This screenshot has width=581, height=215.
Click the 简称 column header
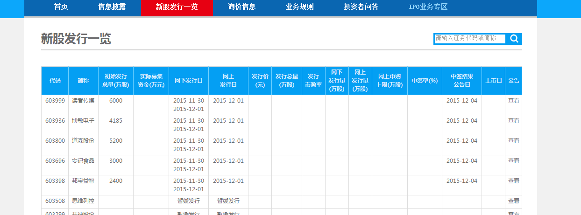point(83,81)
